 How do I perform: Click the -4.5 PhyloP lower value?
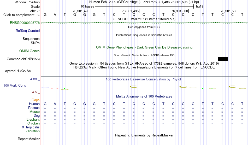pos(34,92)
